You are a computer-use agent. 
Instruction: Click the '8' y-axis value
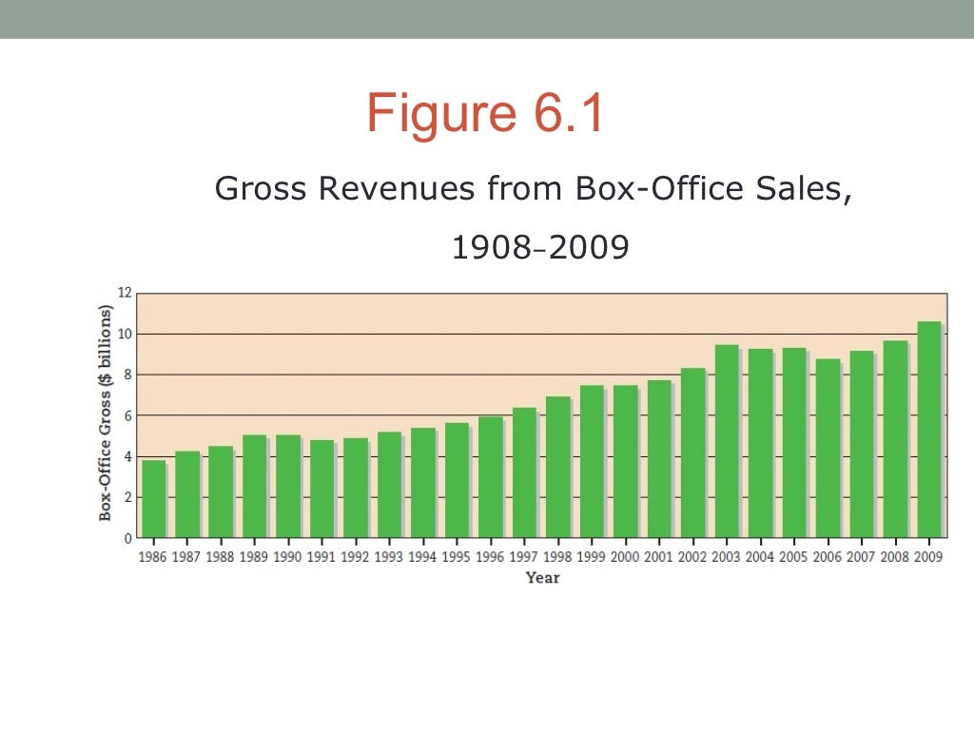pyautogui.click(x=128, y=375)
